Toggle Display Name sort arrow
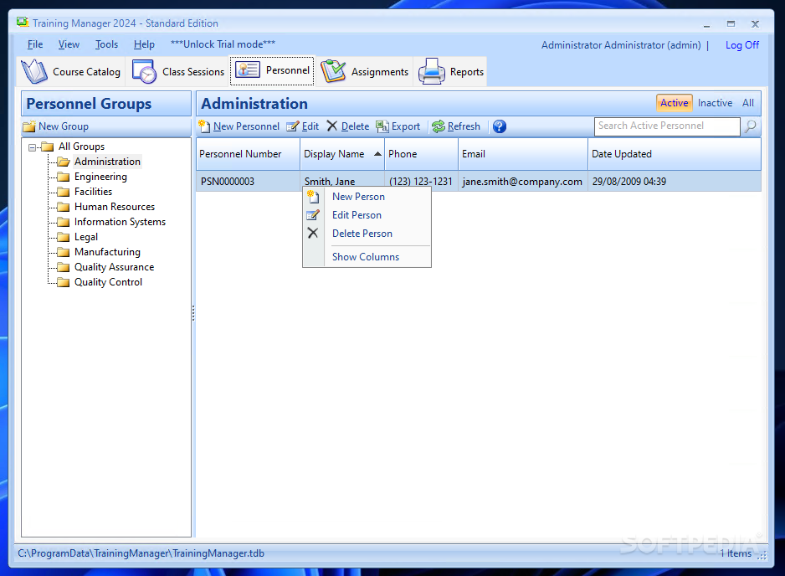785x576 pixels. coord(378,154)
